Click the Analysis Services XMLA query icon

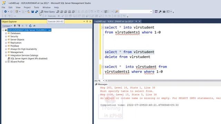[70, 12]
